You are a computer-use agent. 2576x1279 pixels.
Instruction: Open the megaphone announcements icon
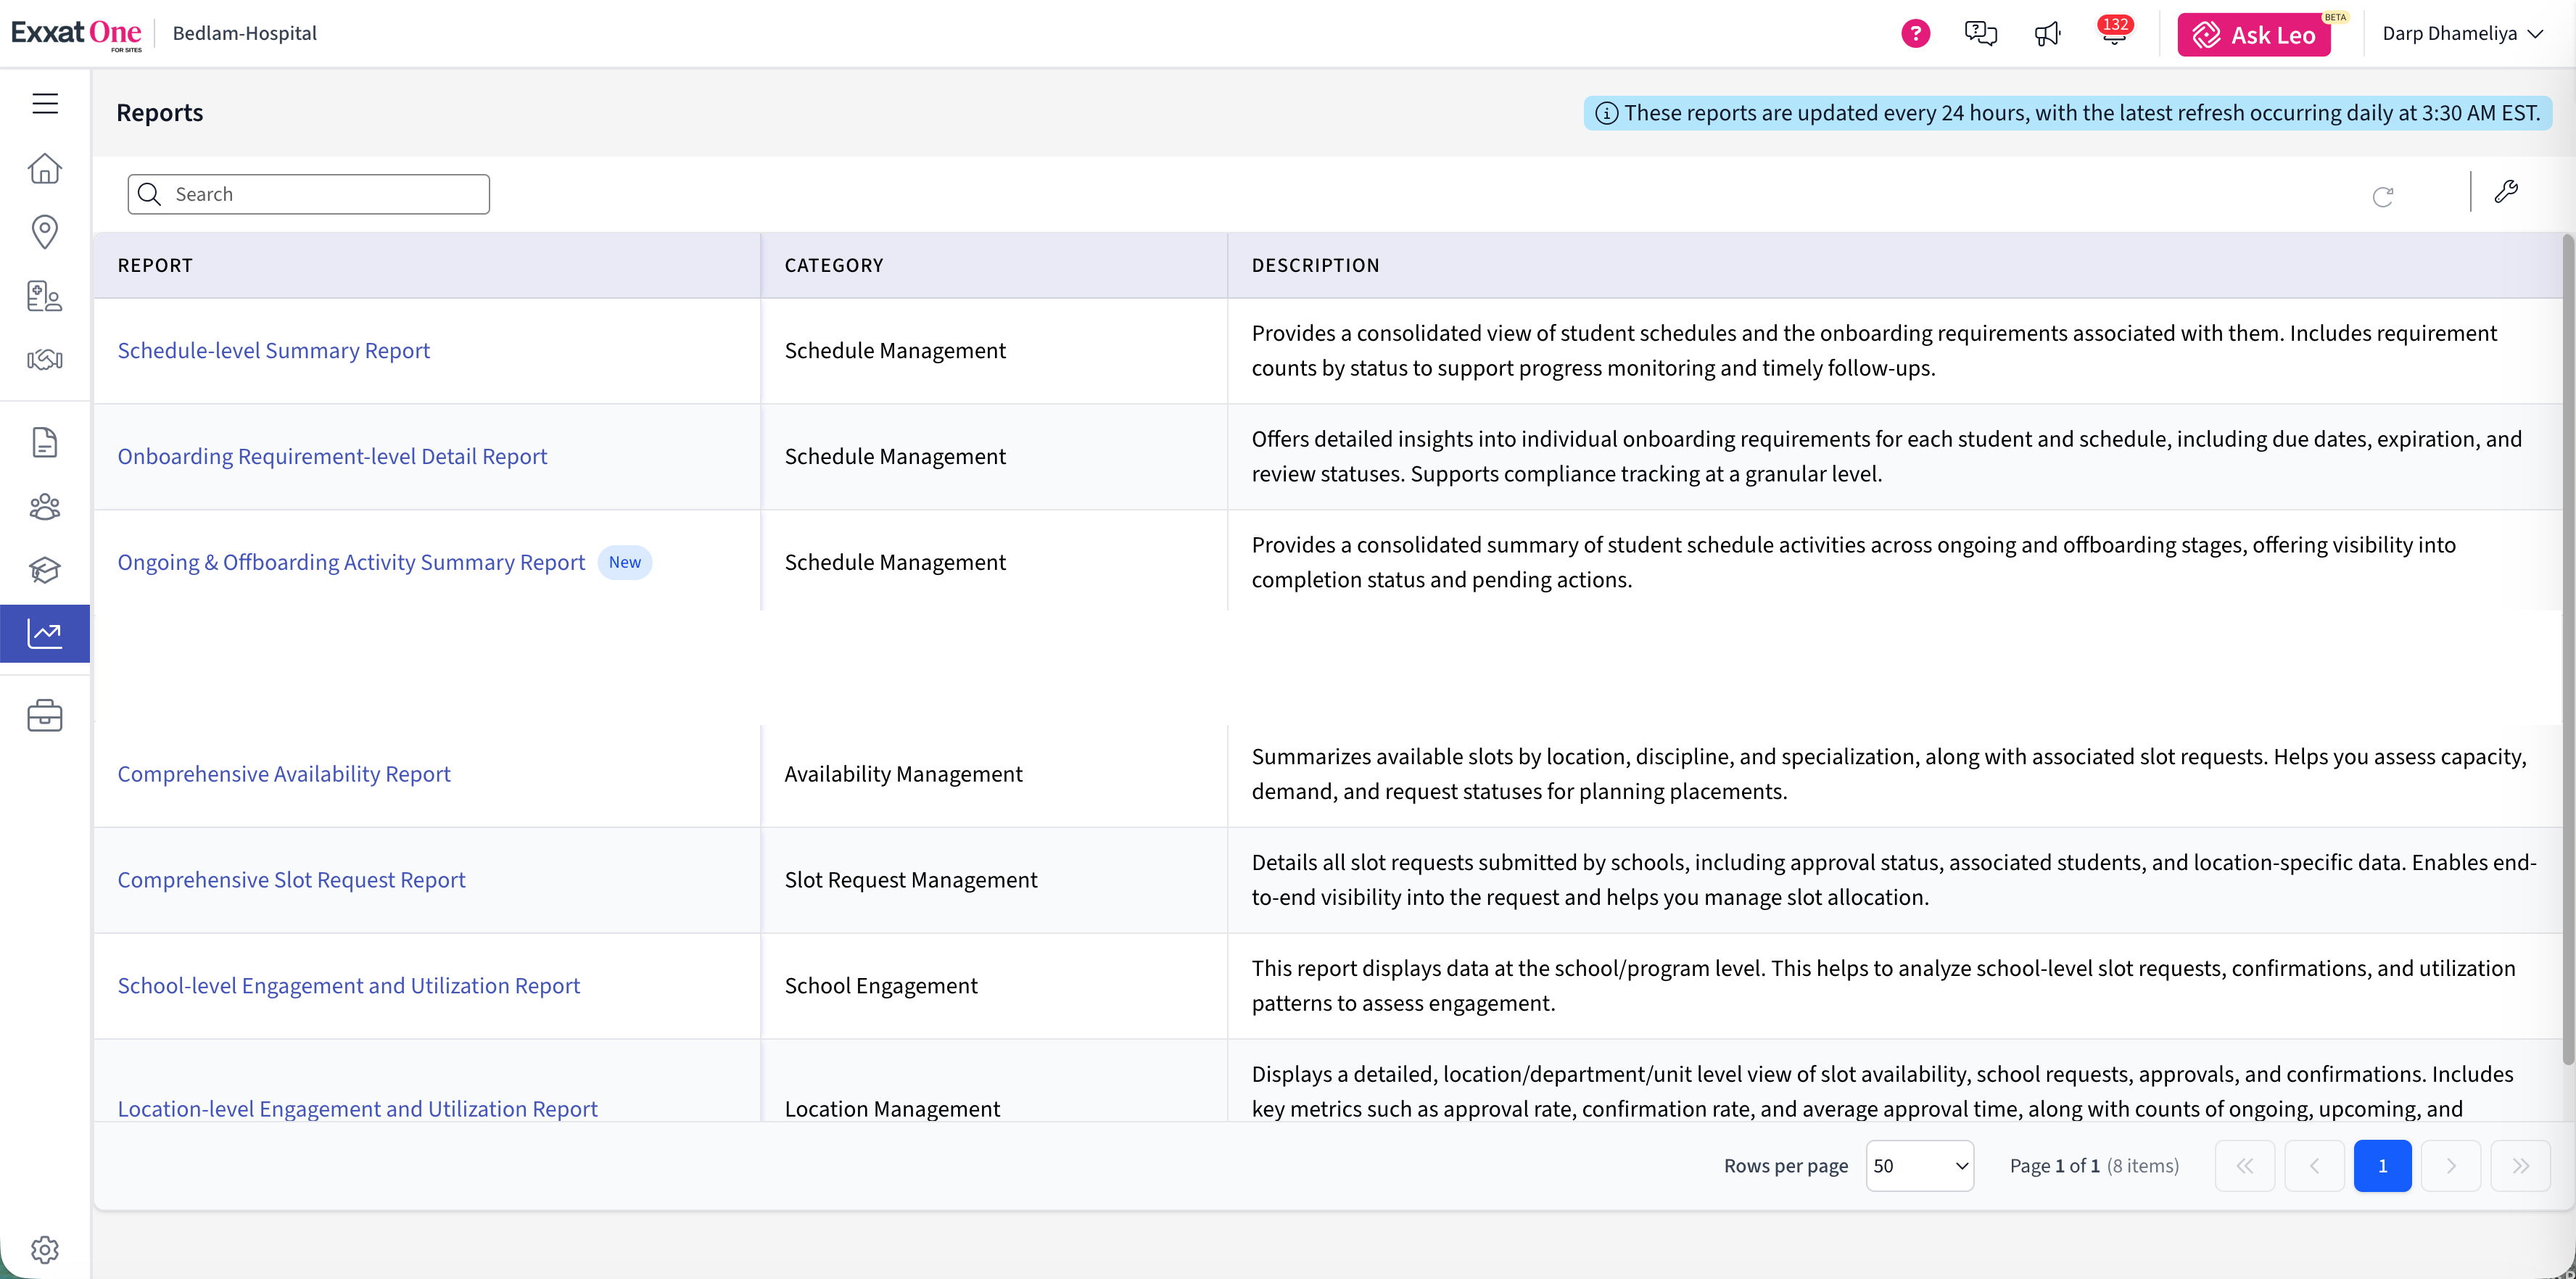point(2047,34)
